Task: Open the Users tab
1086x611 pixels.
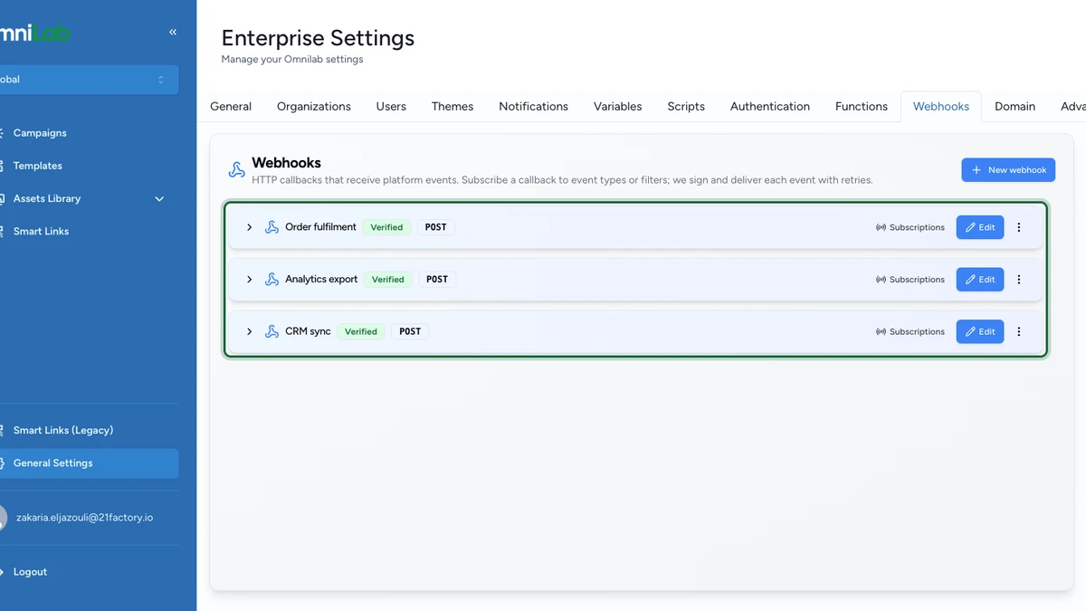Action: tap(391, 106)
